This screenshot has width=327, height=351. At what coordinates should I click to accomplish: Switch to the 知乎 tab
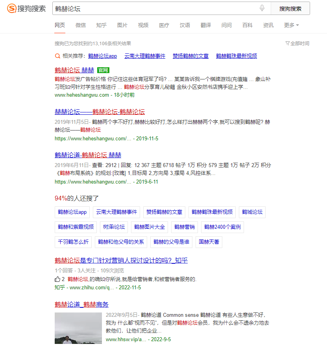(101, 25)
